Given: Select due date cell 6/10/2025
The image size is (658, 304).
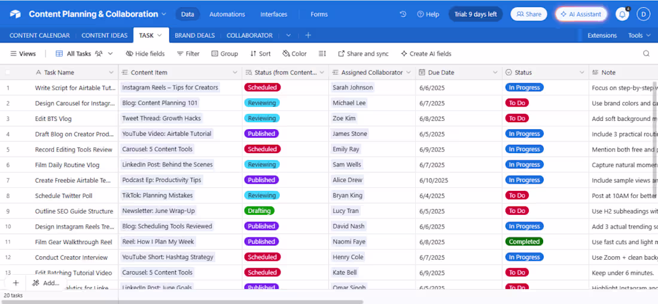Looking at the screenshot, I should pyautogui.click(x=459, y=180).
